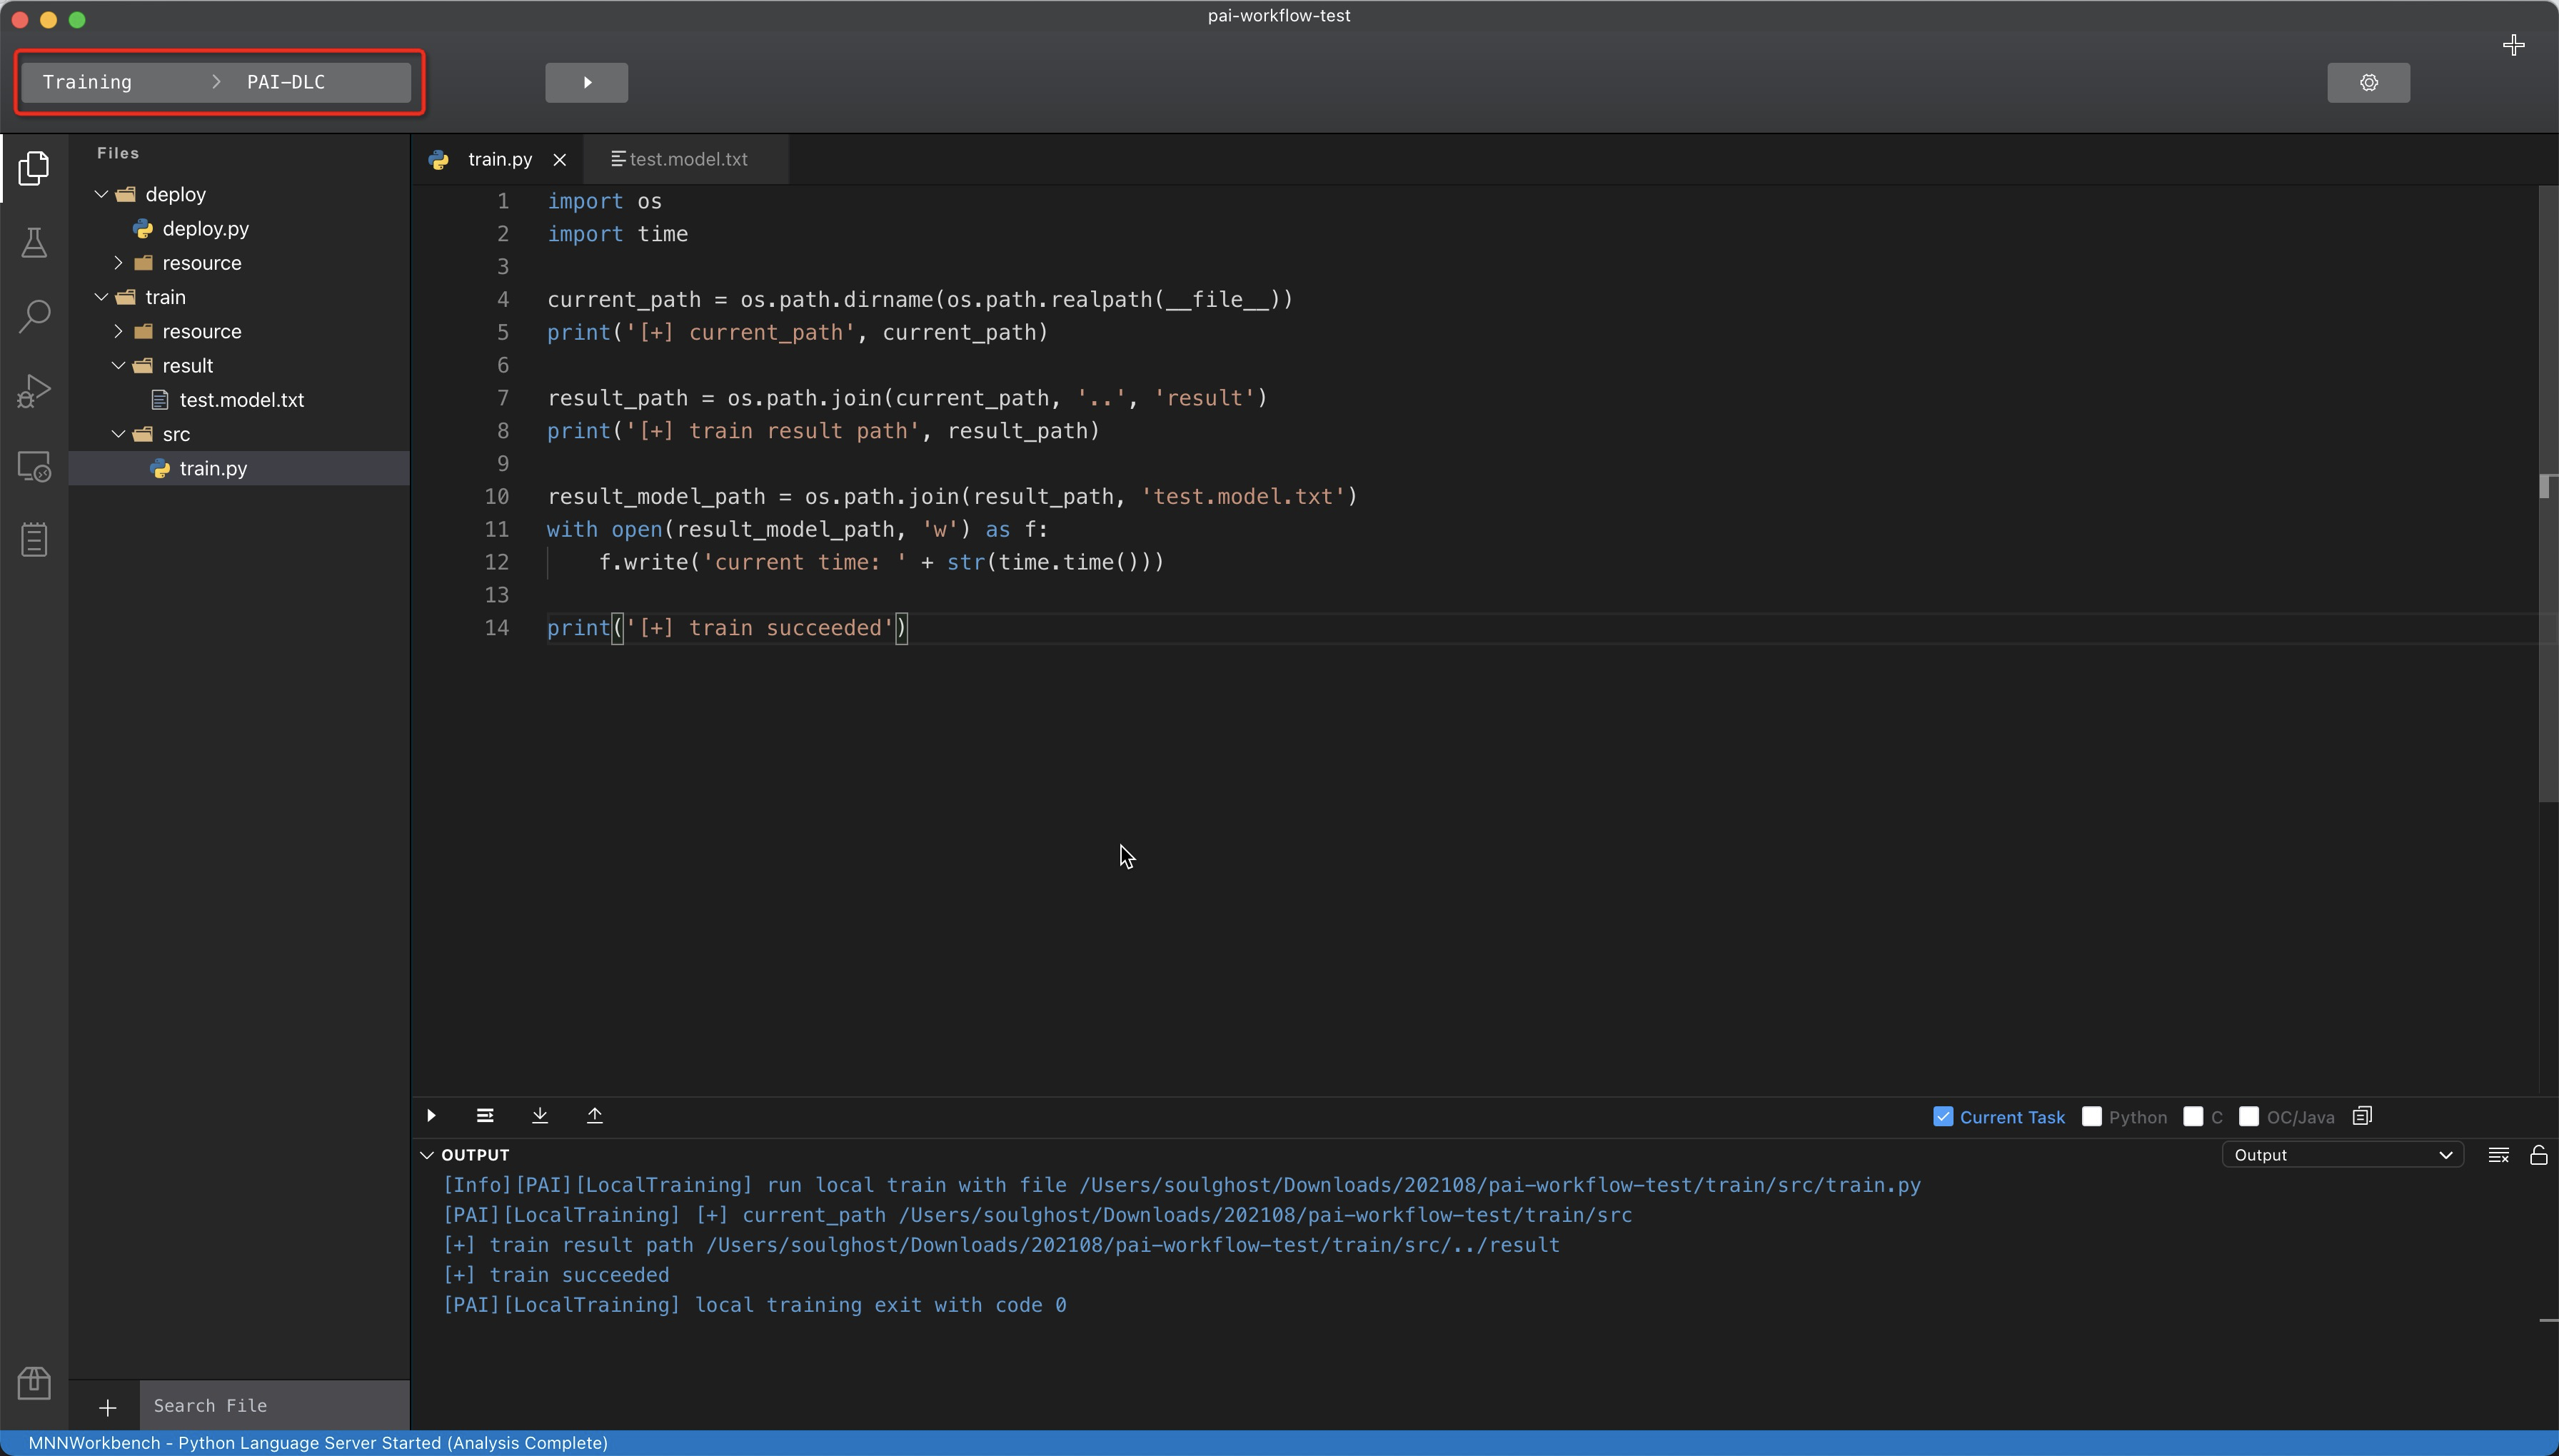
Task: Collapse the result folder
Action: click(118, 366)
